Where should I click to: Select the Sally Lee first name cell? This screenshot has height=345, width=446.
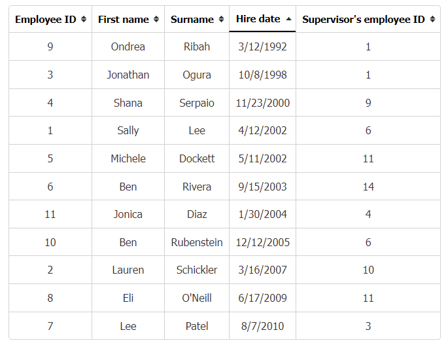(x=128, y=130)
